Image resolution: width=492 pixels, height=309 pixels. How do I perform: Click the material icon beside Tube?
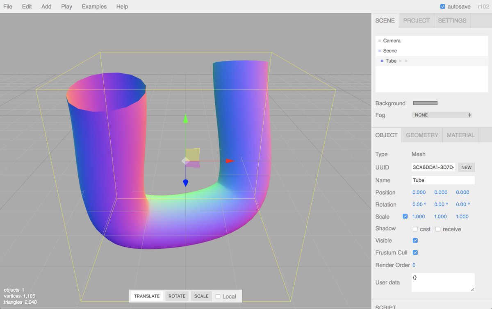(x=406, y=61)
